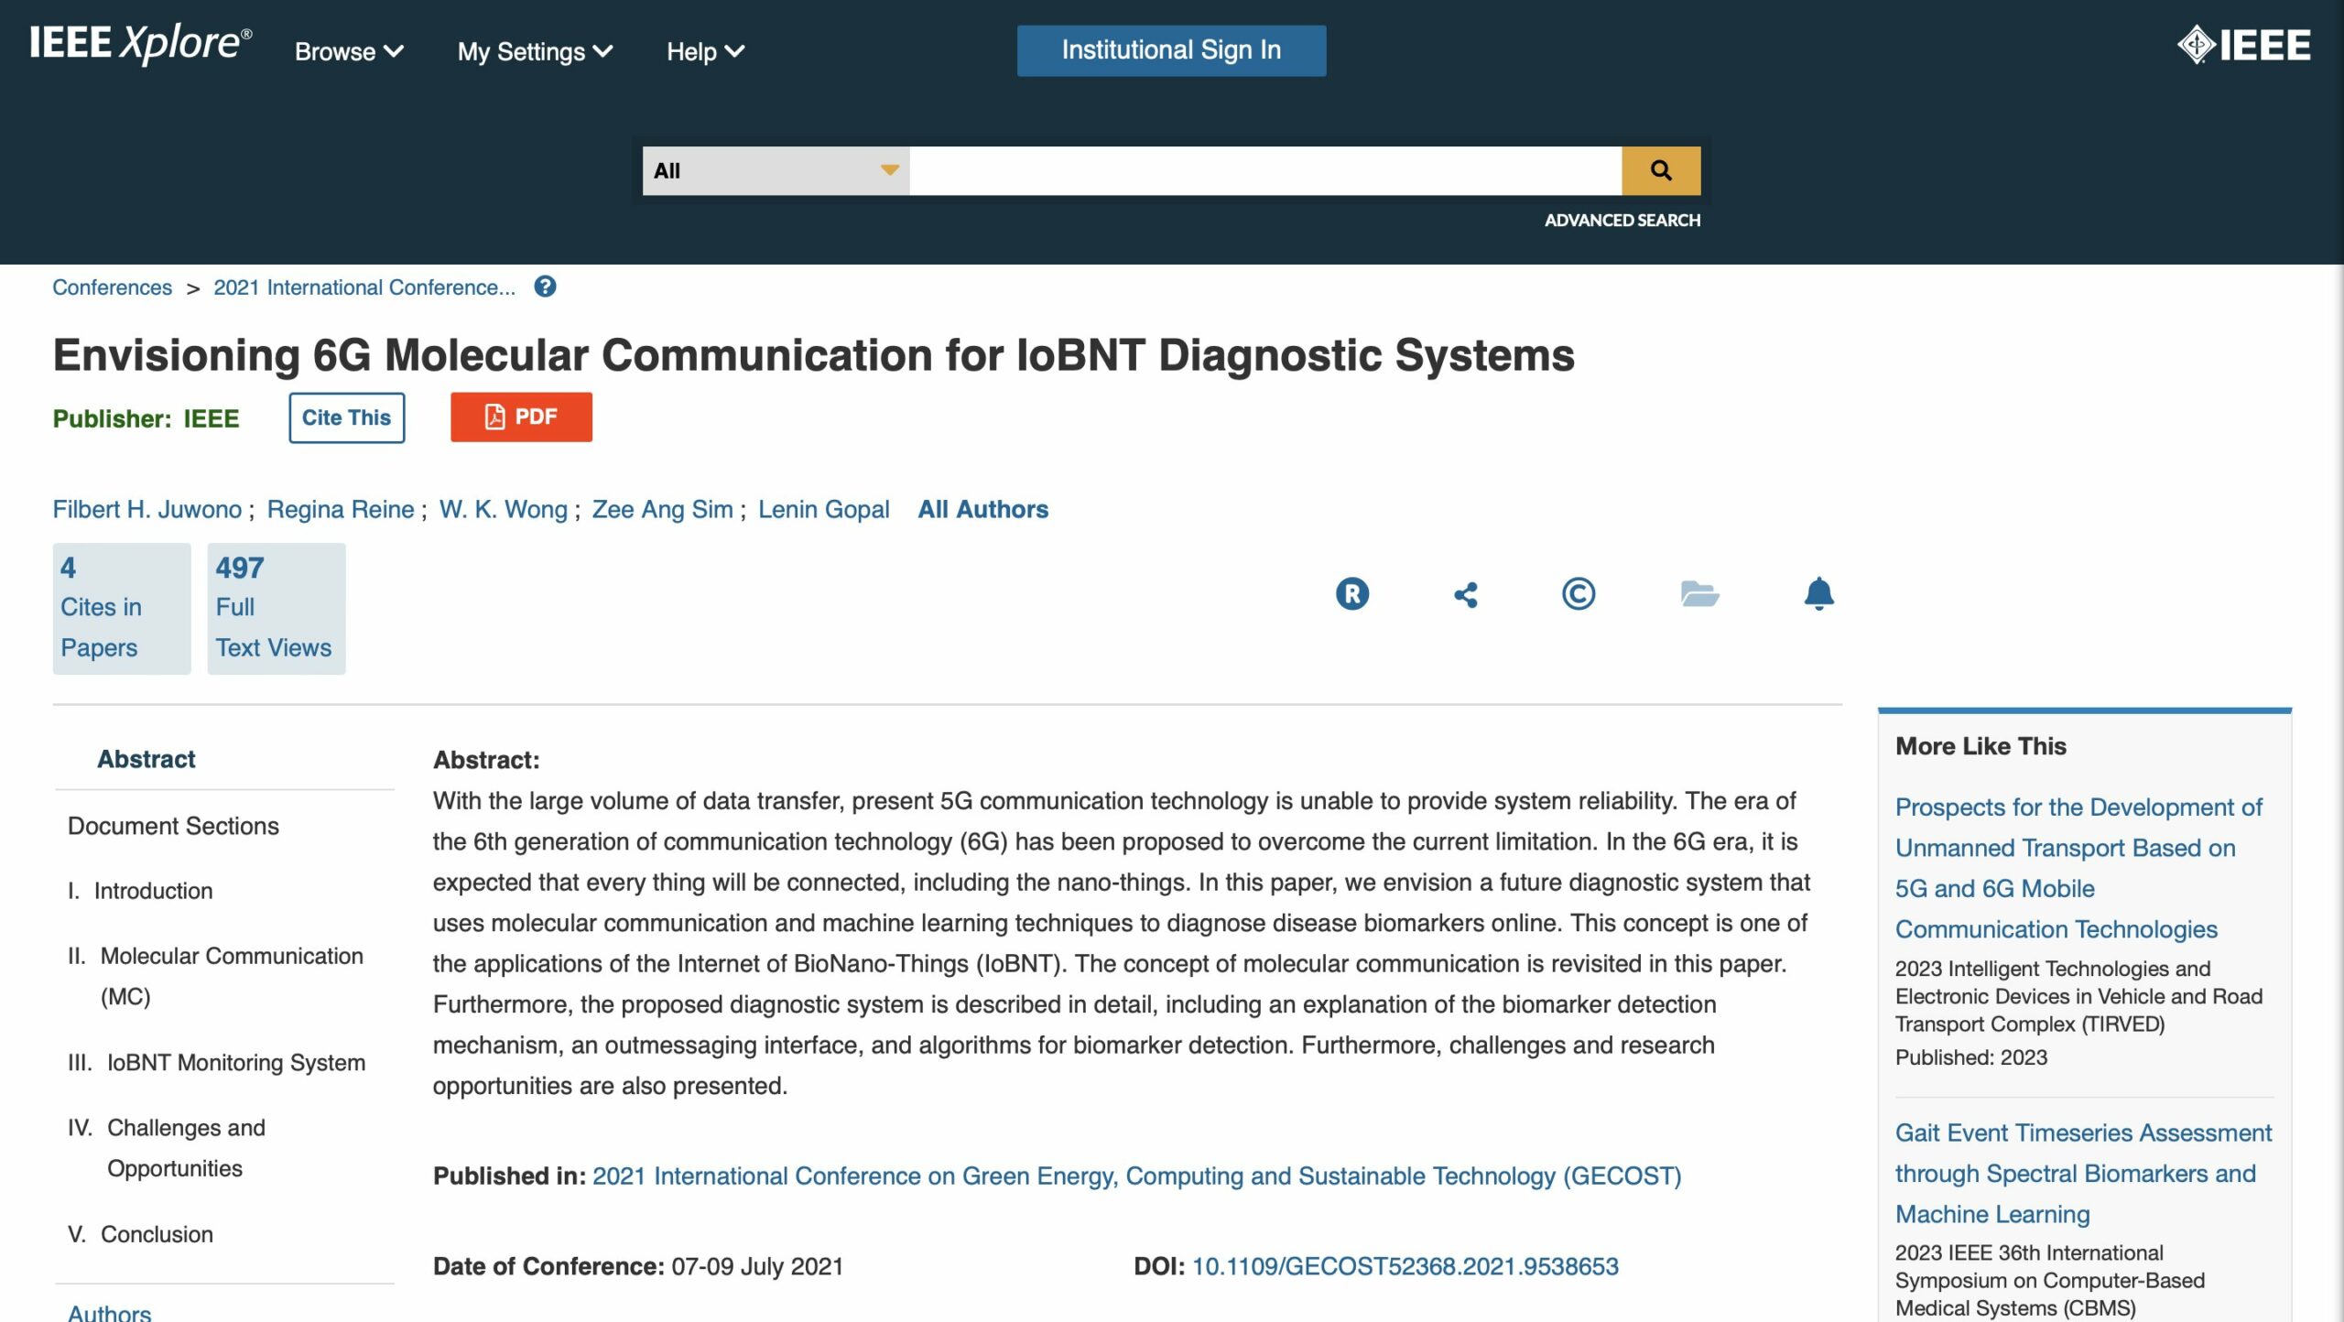
Task: Jump to section II. Molecular Communication (MC)
Action: (216, 976)
